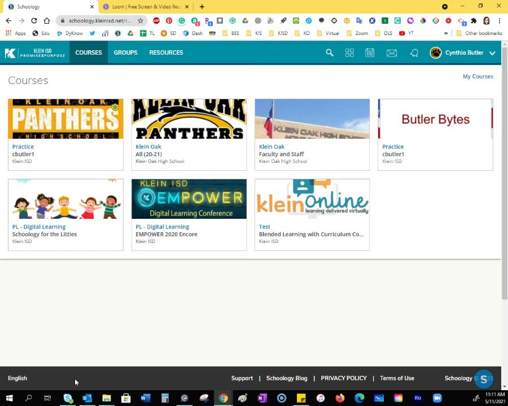Open the Virtual bookmarks folder

point(328,33)
